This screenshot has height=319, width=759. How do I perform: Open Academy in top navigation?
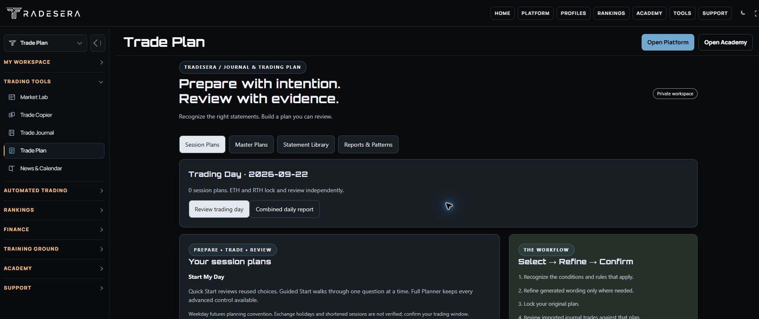650,13
